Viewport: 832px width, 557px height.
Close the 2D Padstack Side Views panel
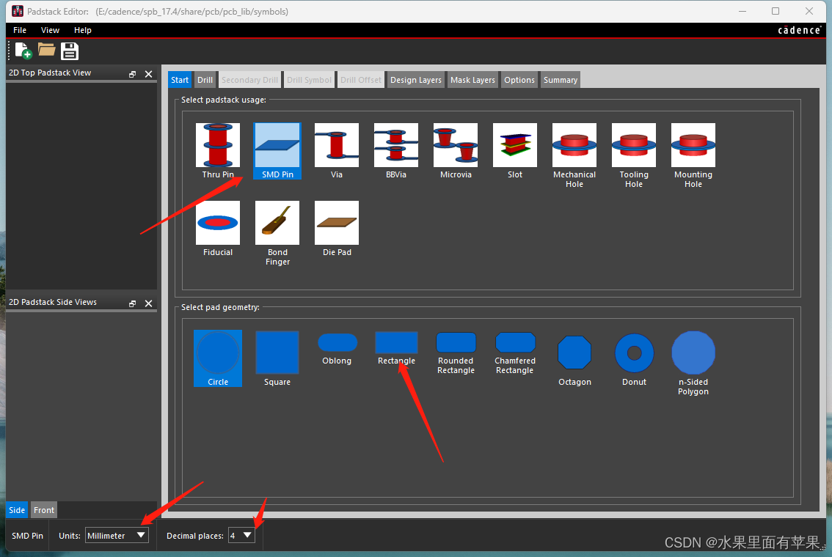pyautogui.click(x=148, y=303)
